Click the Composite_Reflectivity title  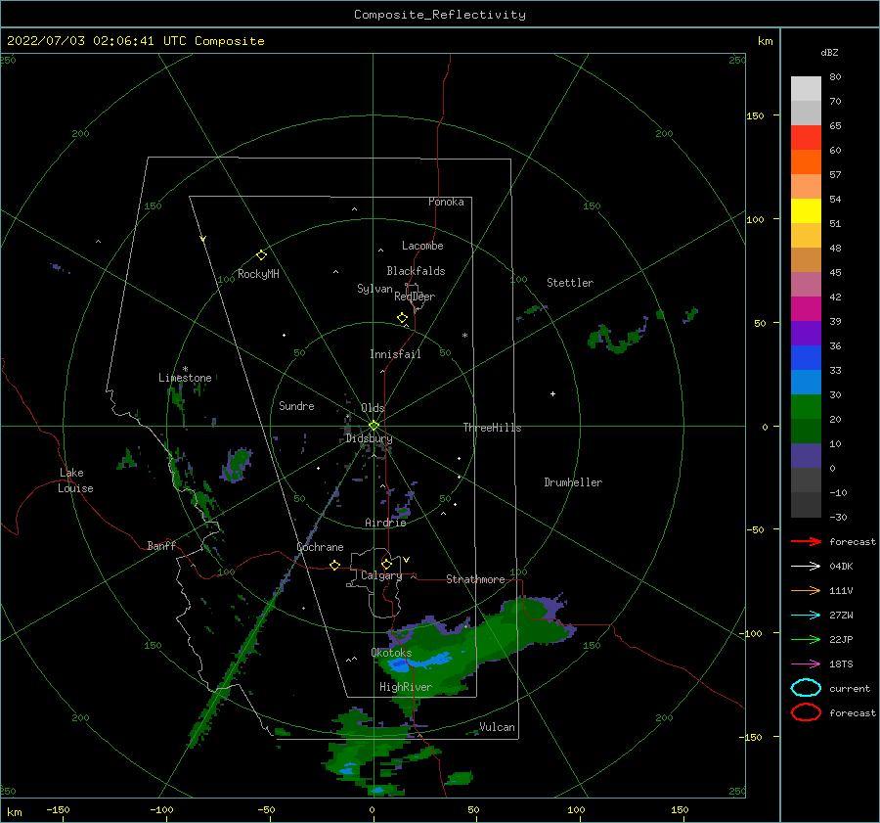[x=439, y=15]
